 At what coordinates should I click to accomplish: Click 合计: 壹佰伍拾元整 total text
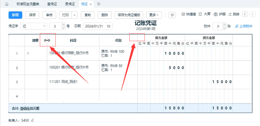[x=26, y=109]
